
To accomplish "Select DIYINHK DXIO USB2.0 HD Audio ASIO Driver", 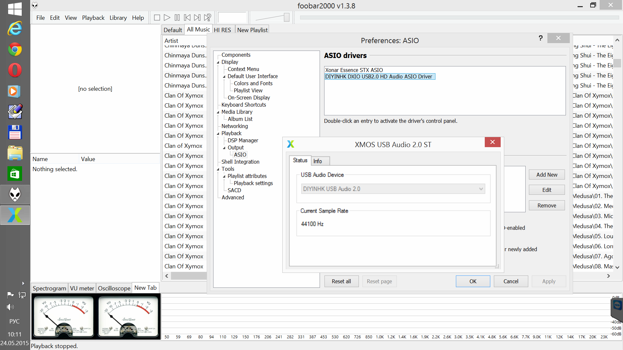I will point(380,76).
